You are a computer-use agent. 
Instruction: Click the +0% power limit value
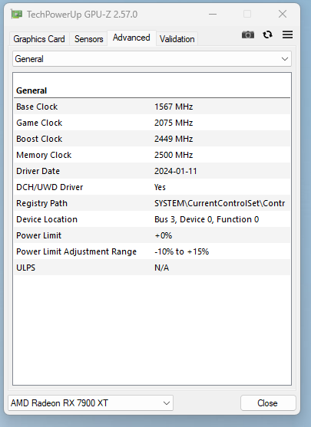163,235
